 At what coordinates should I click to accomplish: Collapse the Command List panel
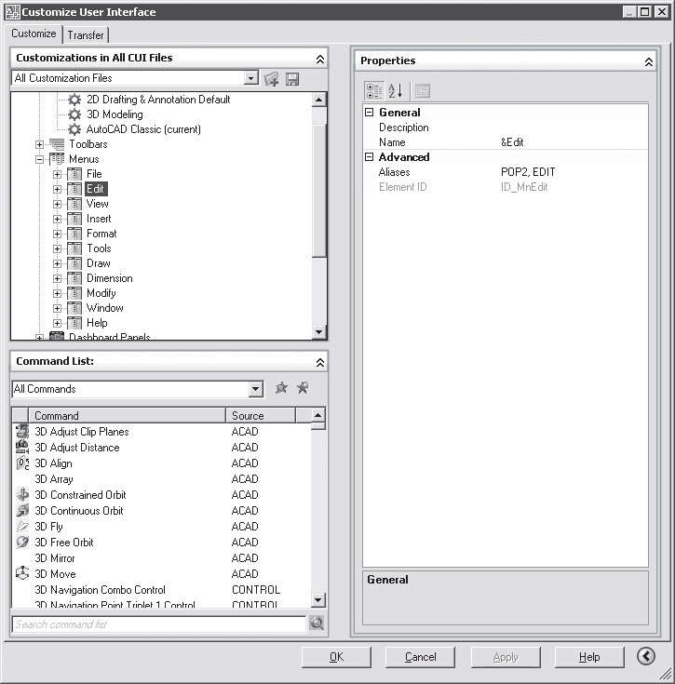[319, 362]
